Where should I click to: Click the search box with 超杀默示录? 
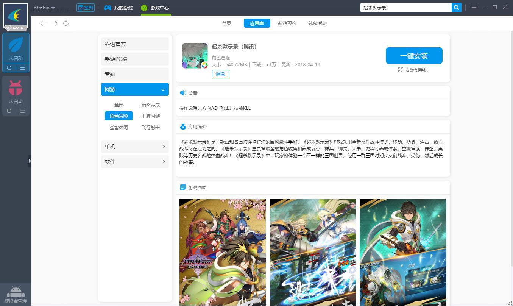406,8
